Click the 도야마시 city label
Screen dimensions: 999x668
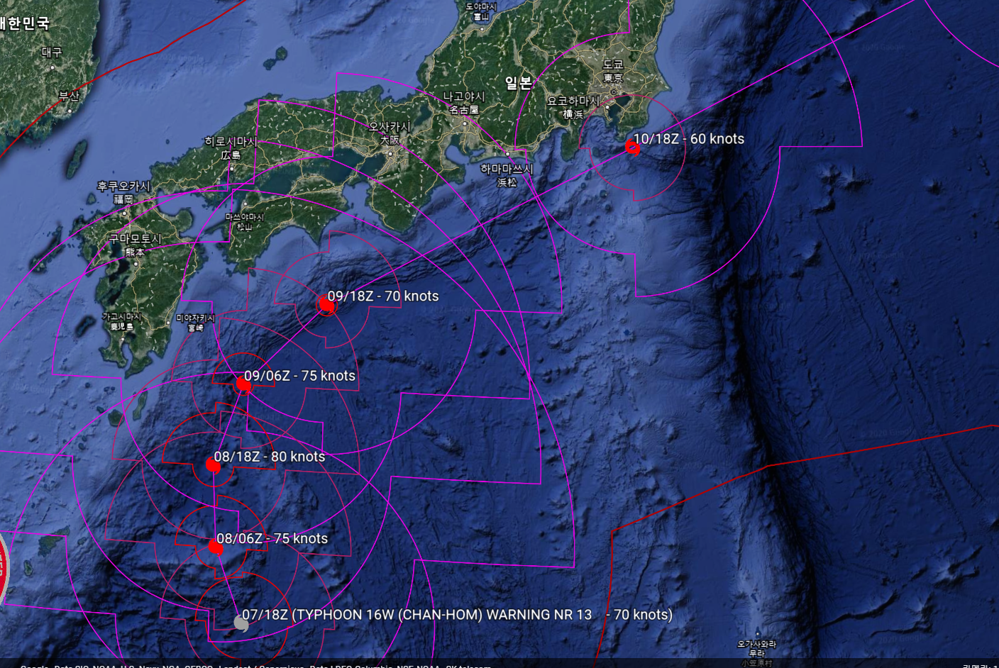click(481, 11)
